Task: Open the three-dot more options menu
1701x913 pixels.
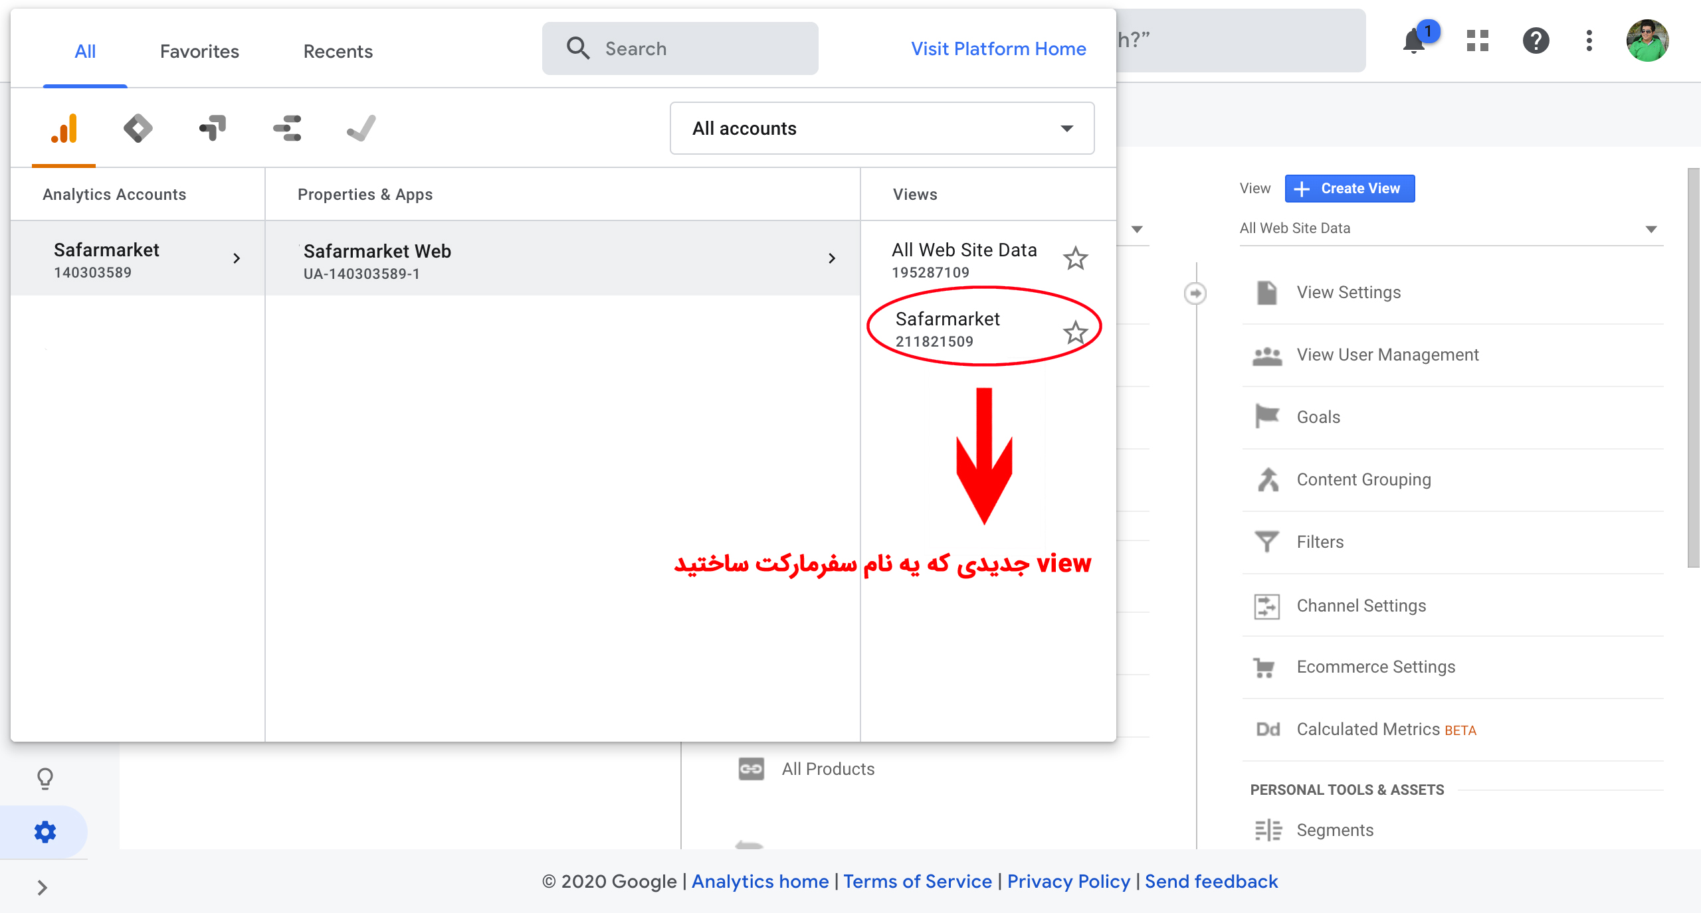Action: pyautogui.click(x=1589, y=41)
